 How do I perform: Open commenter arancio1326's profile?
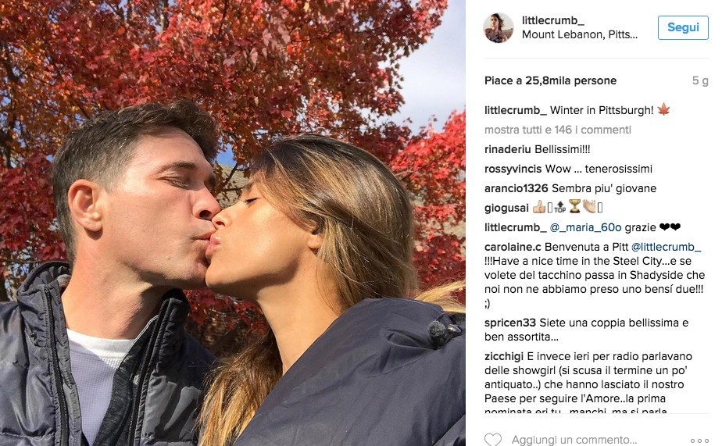(516, 188)
